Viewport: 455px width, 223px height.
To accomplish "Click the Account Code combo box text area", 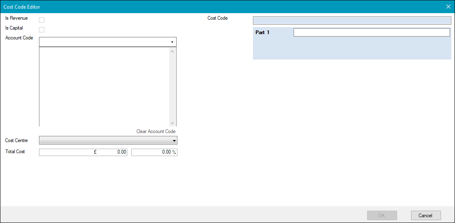I will 103,42.
